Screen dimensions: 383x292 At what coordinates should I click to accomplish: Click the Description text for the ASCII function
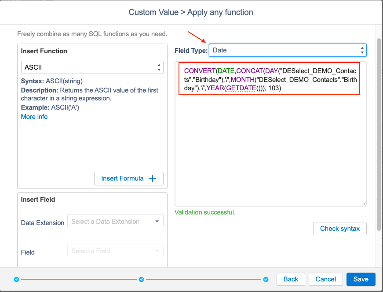coord(89,94)
